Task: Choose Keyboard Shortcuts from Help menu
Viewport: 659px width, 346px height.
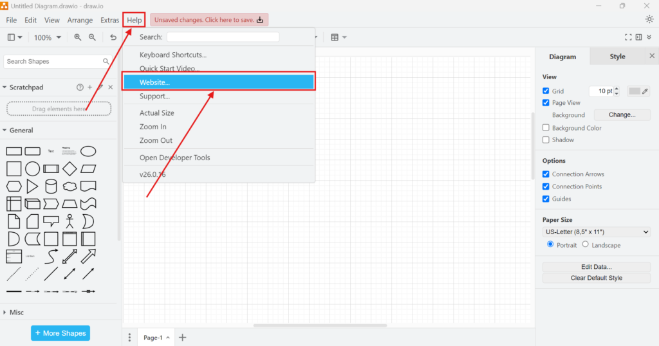Action: pos(172,55)
